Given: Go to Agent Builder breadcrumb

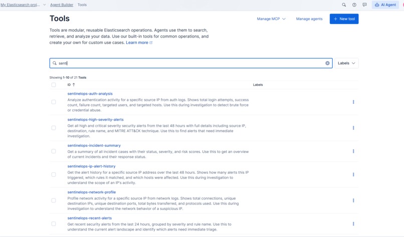Looking at the screenshot, I should pyautogui.click(x=62, y=5).
